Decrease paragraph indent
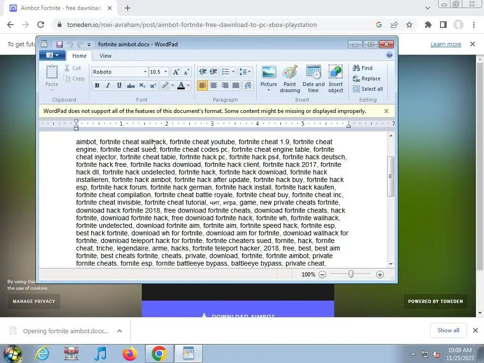This screenshot has height=363, width=484. coord(202,72)
